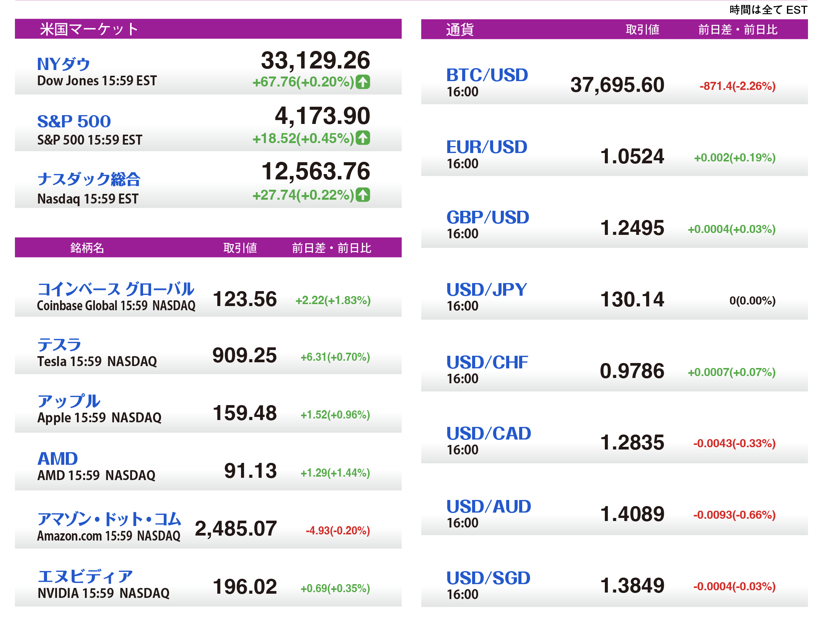
Task: Click the 通貨 section header
Action: point(460,29)
